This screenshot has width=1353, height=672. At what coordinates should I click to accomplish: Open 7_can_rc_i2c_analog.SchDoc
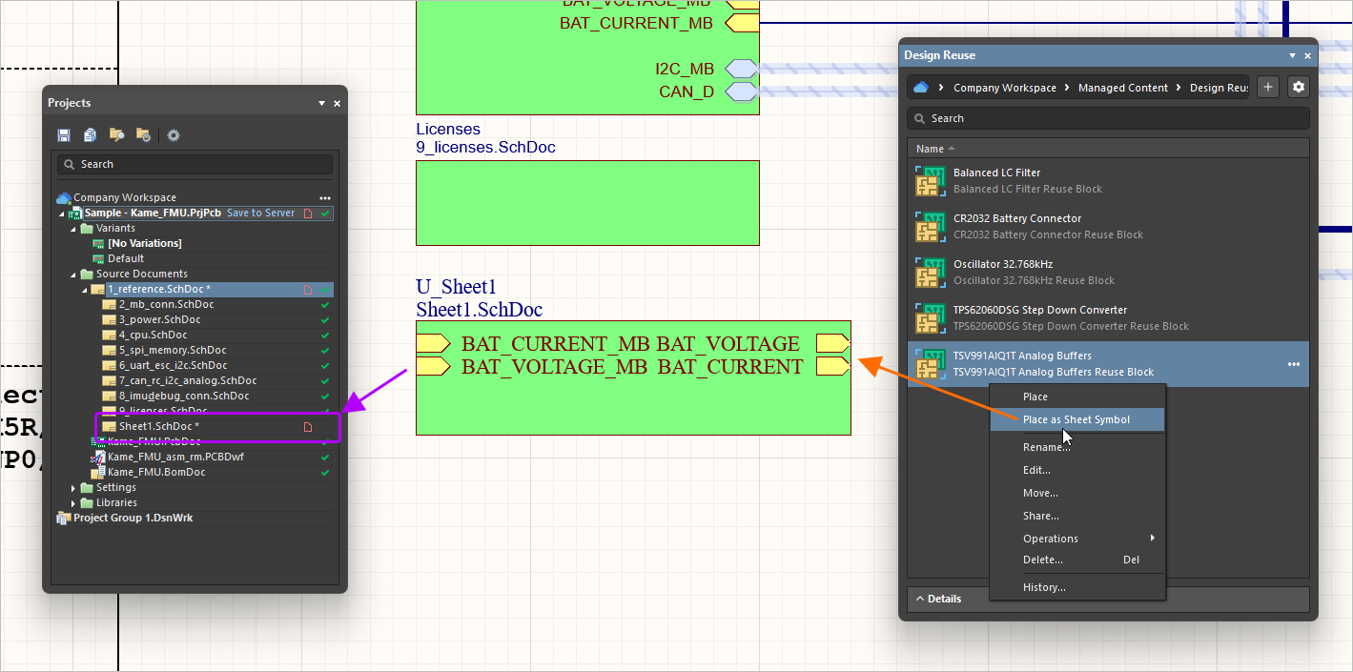click(188, 380)
